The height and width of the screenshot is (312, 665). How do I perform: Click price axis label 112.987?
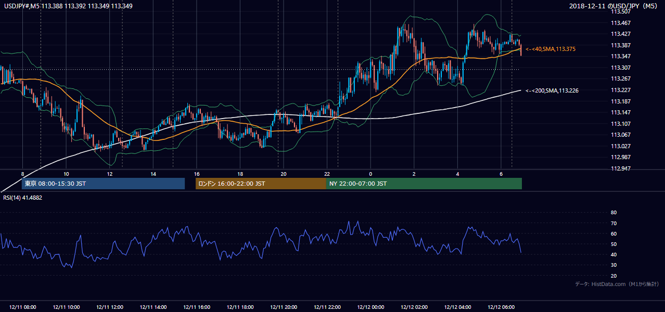(621, 158)
